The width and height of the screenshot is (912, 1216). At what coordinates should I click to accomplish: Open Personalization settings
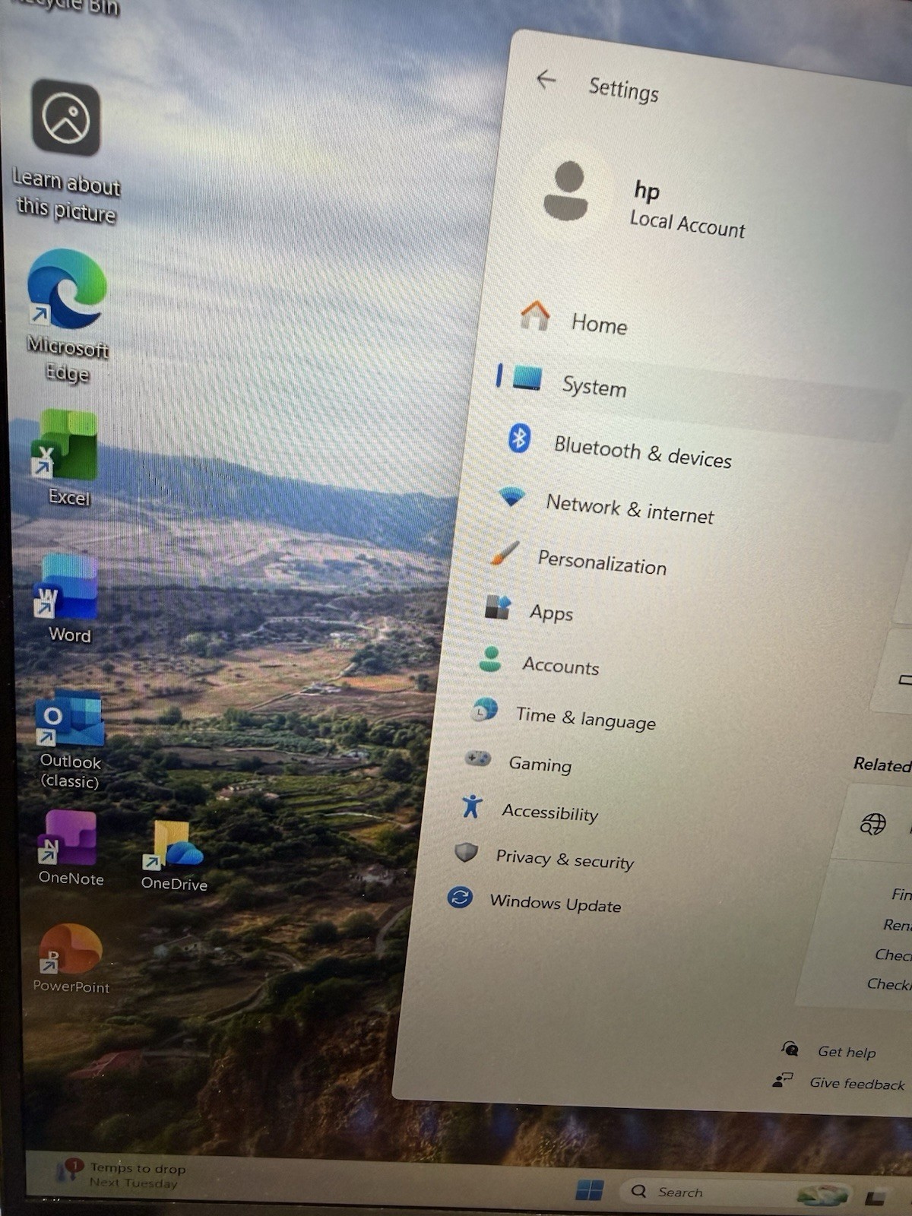pyautogui.click(x=601, y=562)
